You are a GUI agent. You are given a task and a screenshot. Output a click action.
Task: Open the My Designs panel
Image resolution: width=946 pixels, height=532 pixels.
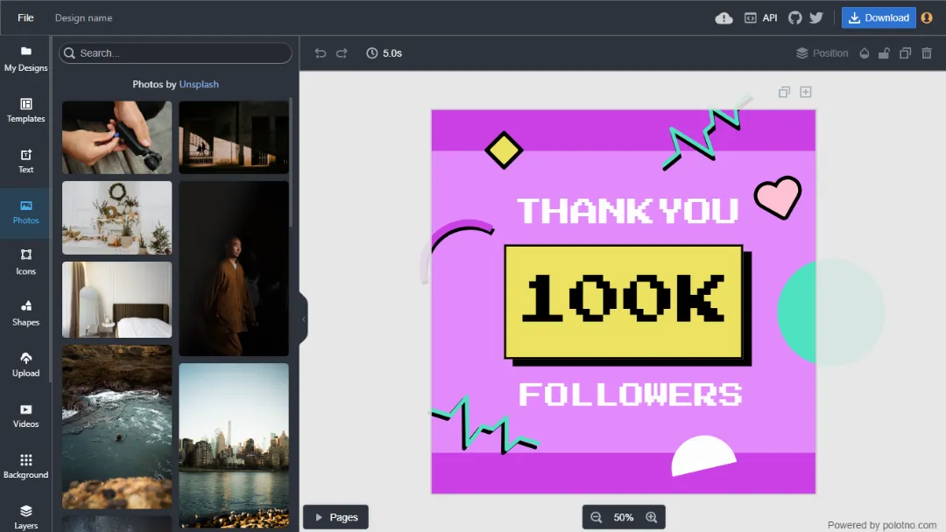pos(25,59)
